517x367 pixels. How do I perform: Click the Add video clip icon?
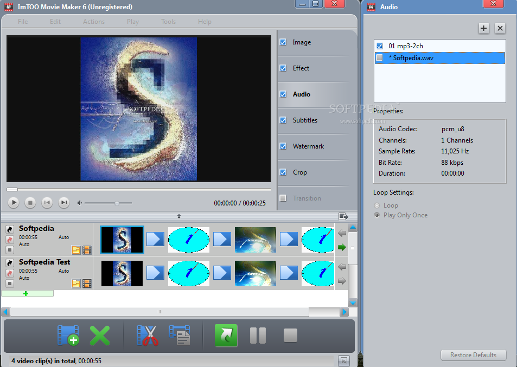tap(68, 336)
